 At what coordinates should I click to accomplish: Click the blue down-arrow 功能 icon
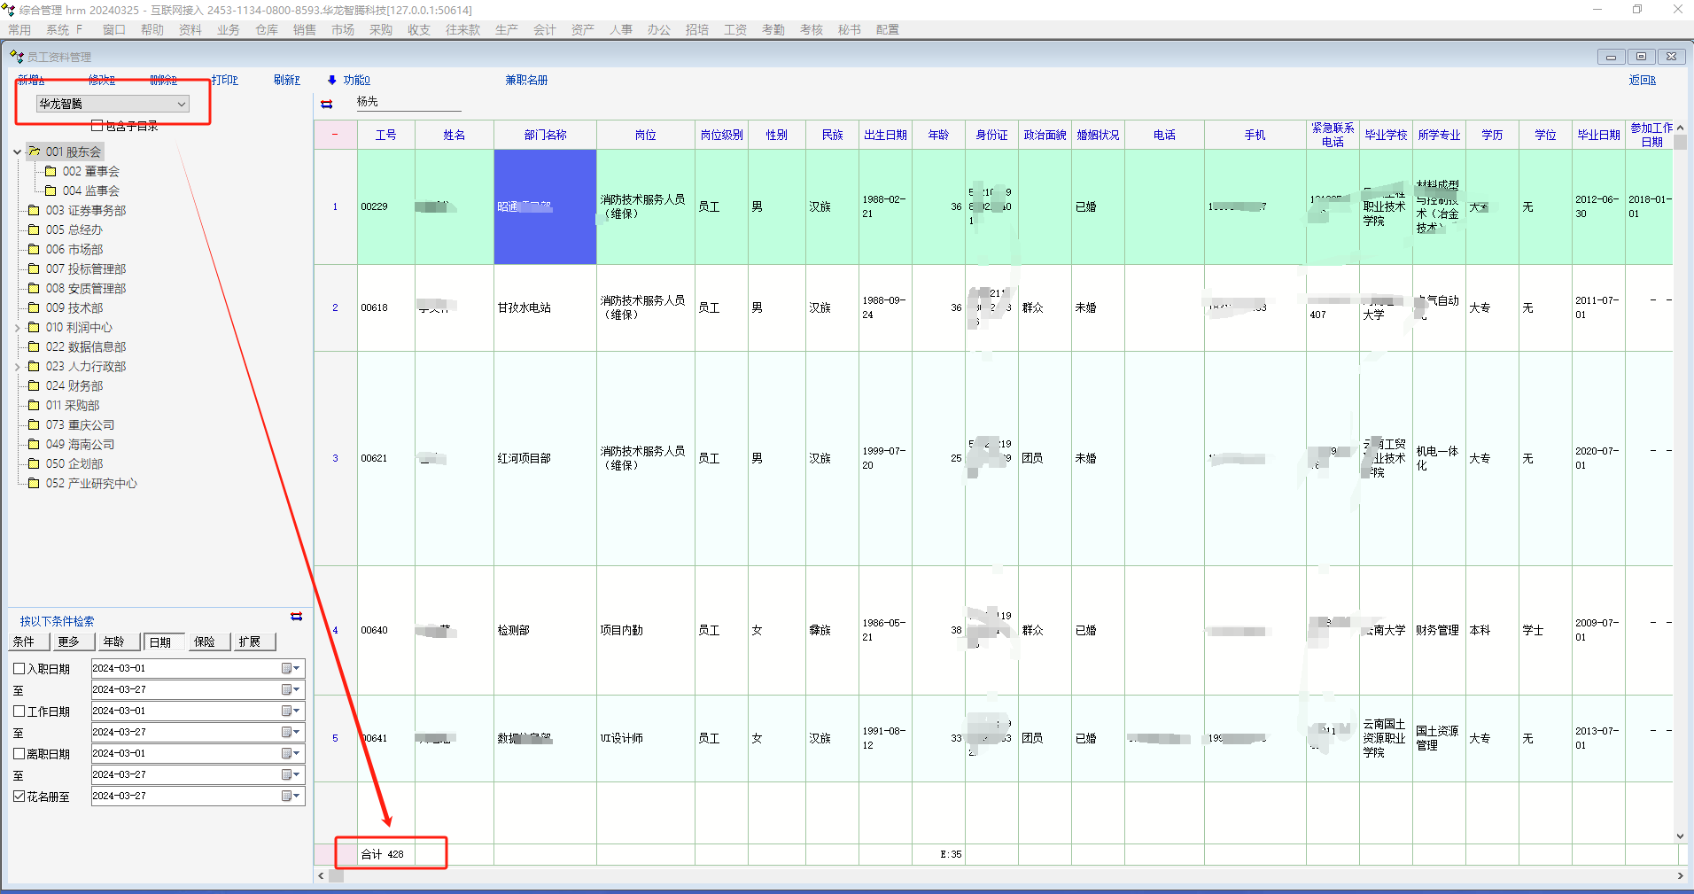tap(332, 80)
